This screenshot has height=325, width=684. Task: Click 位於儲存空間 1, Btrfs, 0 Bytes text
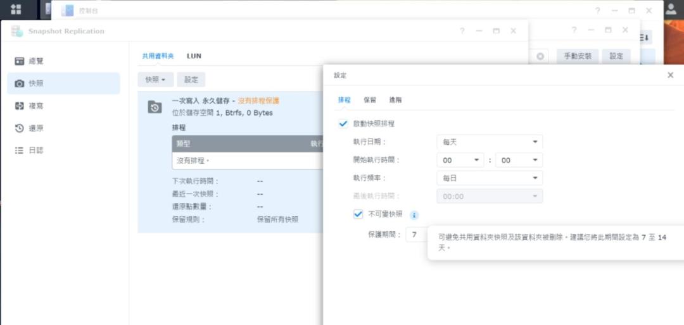point(222,113)
